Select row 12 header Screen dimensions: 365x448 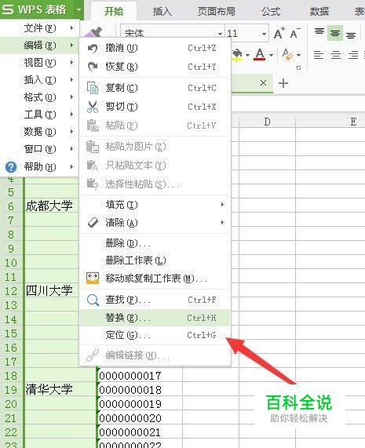click(11, 291)
